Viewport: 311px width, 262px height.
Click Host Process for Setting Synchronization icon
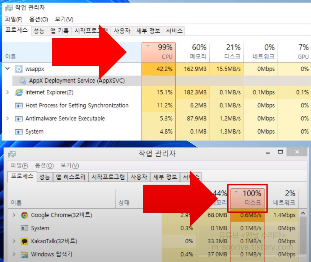19,105
